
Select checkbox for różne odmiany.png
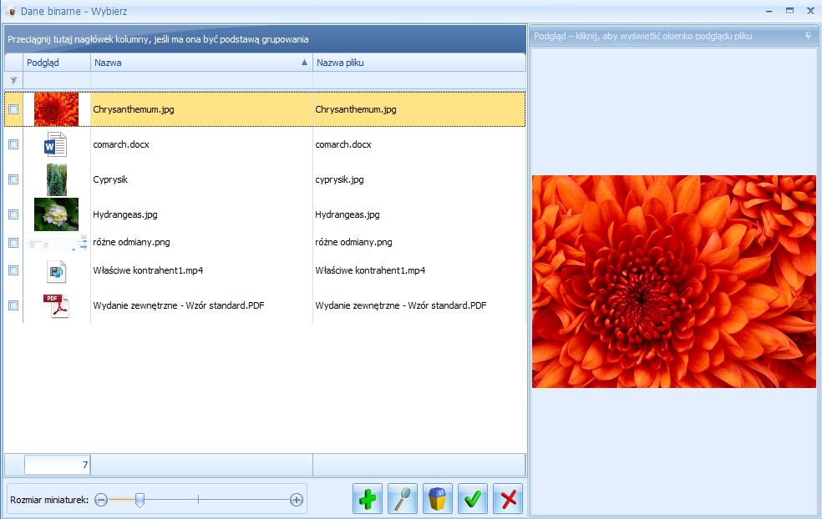click(x=13, y=243)
